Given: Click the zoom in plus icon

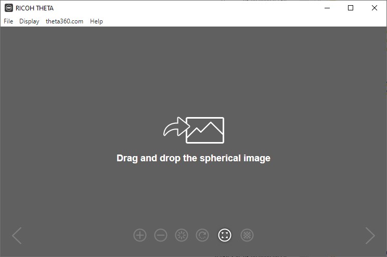Looking at the screenshot, I should (x=140, y=235).
